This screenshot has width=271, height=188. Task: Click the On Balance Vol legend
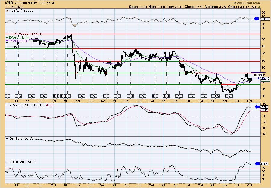click(x=22, y=138)
